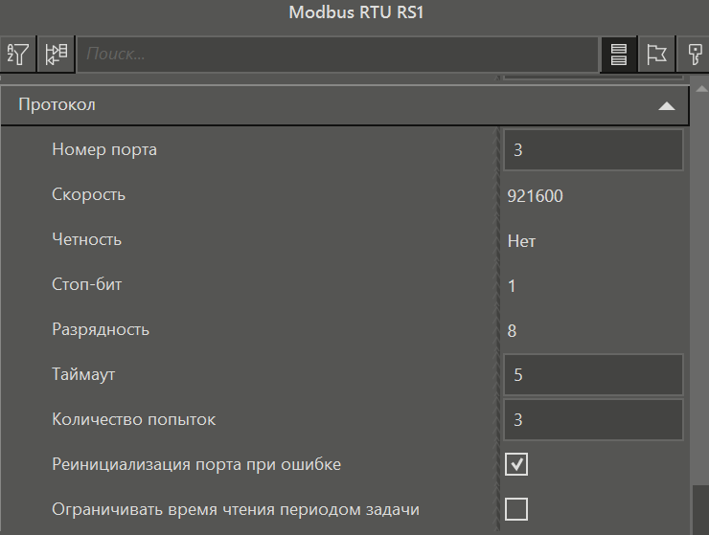Screen dimensions: 709x535
Task: Click the key icon in toolbar
Action: point(694,55)
